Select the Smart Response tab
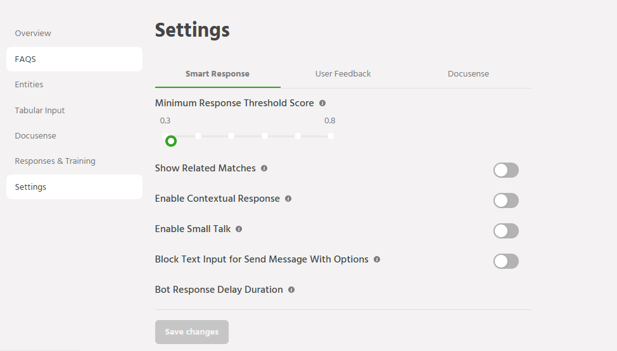Viewport: 617px width, 351px height. 217,74
